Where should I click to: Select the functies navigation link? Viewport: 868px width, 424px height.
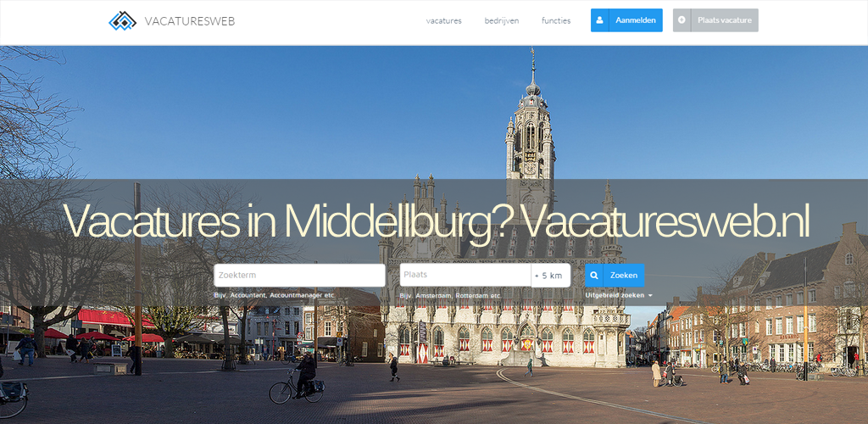(556, 20)
